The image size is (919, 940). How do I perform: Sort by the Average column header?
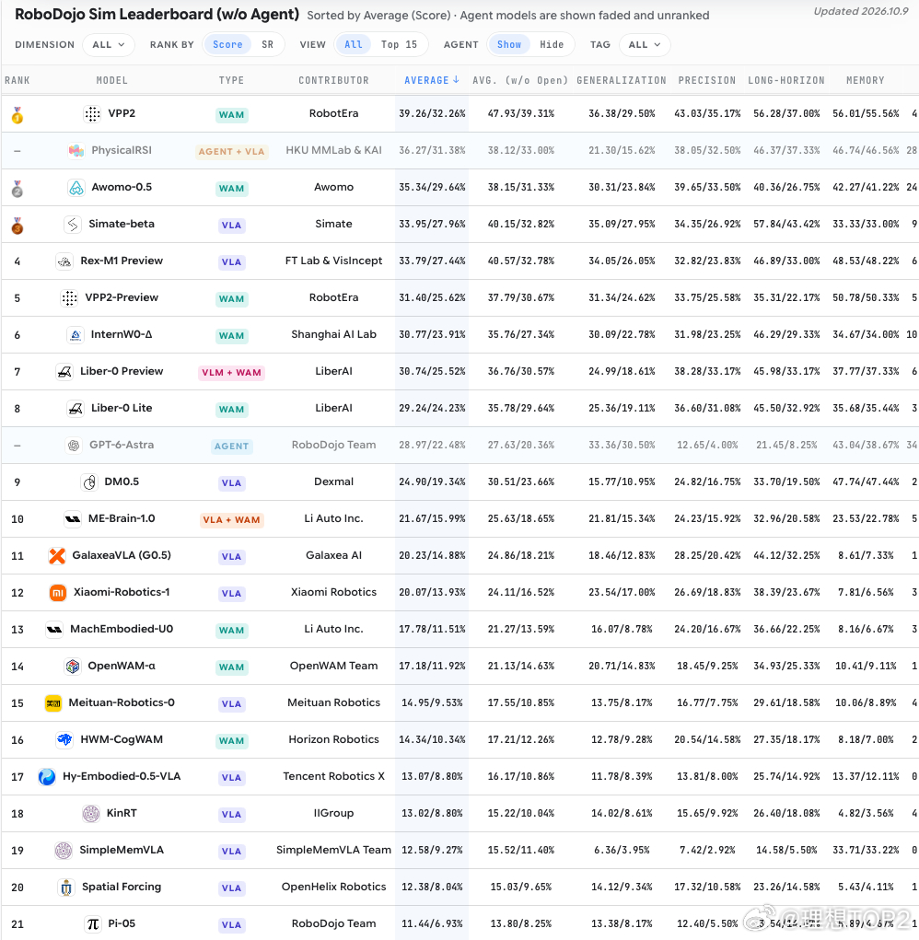point(432,80)
